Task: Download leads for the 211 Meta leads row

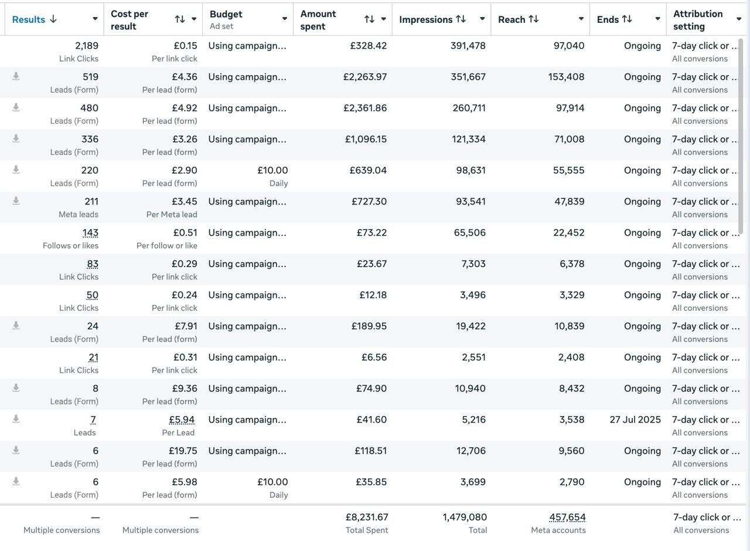Action: tap(16, 200)
